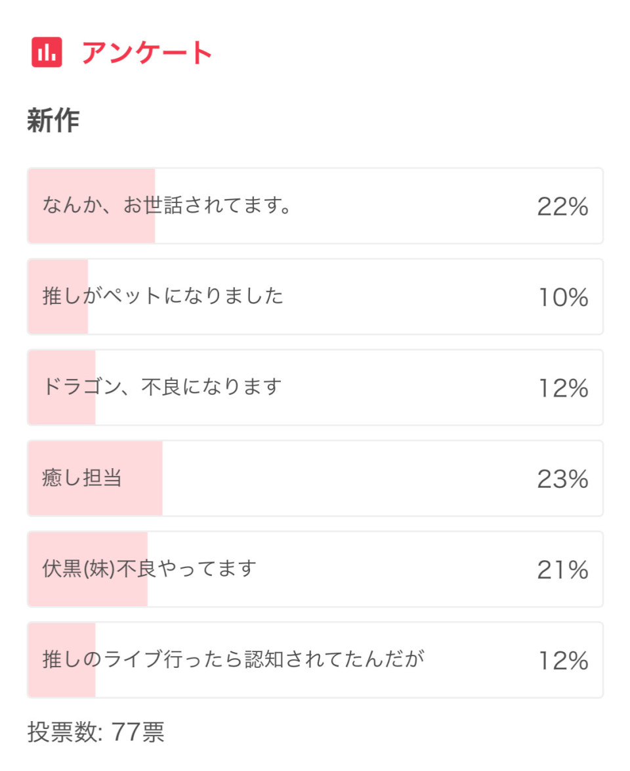The image size is (630, 771).
Task: Click the pink progress bar of なんか、お世話されてます。
Action: click(x=91, y=206)
